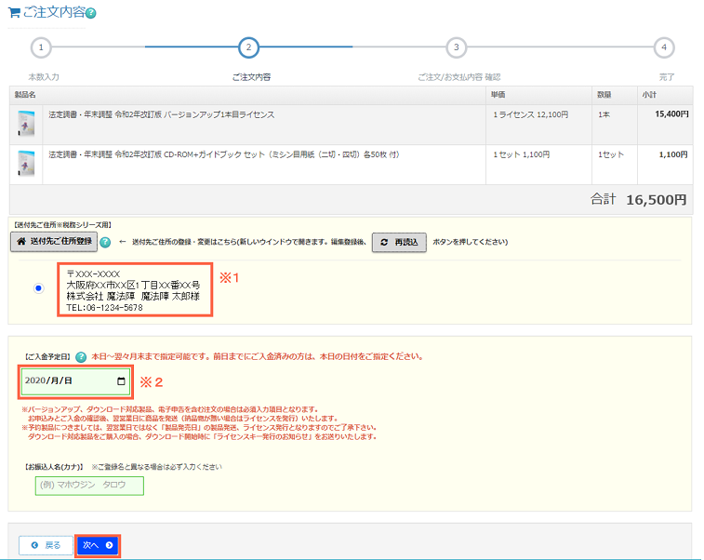The image size is (704, 560).
Task: Select the delivery address radio button
Action: [38, 288]
